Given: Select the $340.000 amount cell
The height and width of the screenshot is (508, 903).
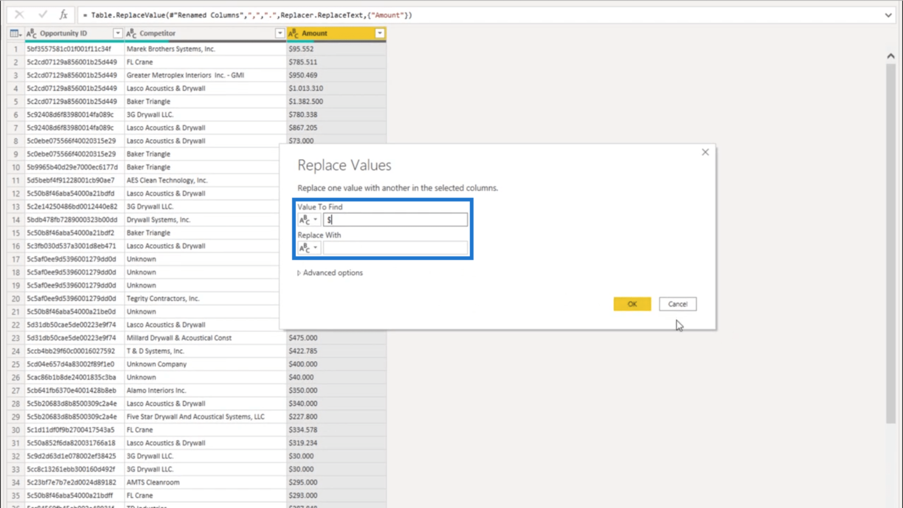Looking at the screenshot, I should pos(336,404).
